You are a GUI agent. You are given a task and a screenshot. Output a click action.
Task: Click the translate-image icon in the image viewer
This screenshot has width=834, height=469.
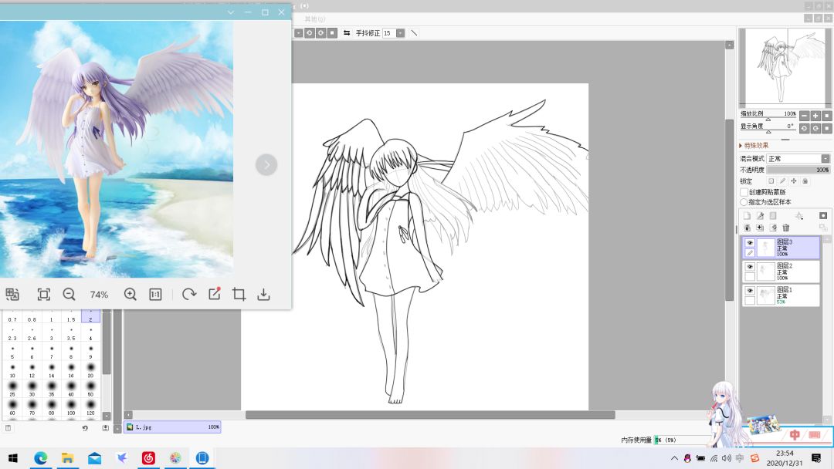click(12, 294)
